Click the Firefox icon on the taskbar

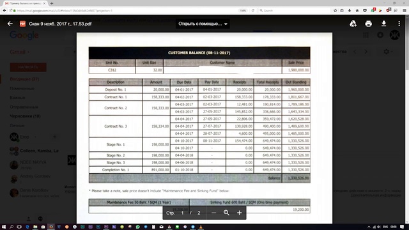[51, 227]
